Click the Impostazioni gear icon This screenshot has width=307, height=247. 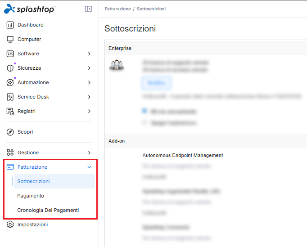10,225
